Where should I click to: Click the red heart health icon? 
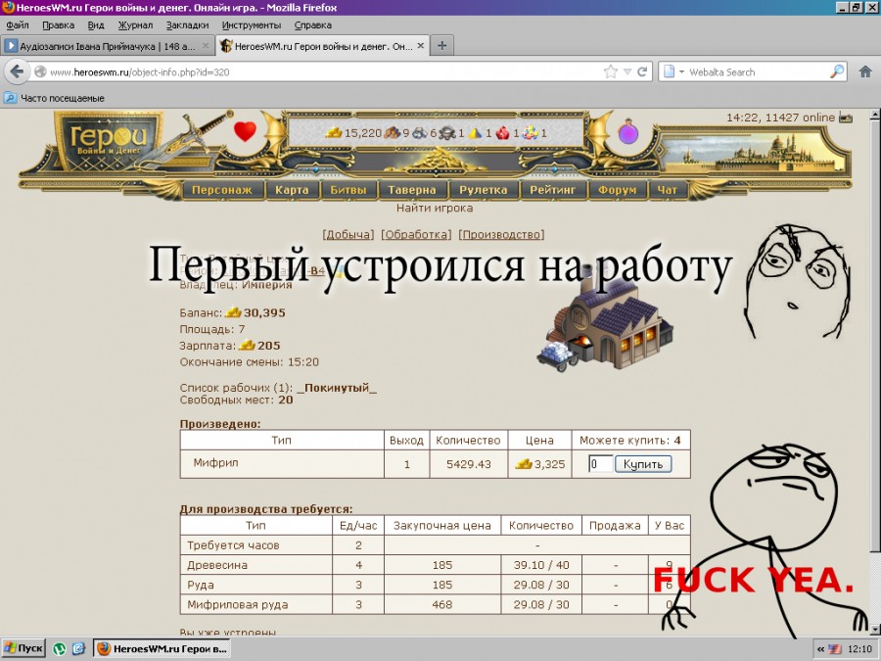(x=245, y=131)
